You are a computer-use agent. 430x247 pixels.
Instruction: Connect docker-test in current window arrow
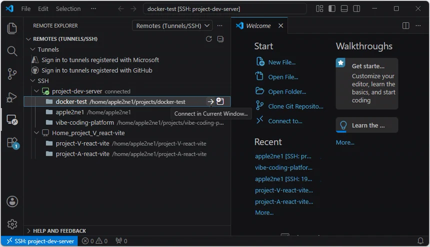210,101
